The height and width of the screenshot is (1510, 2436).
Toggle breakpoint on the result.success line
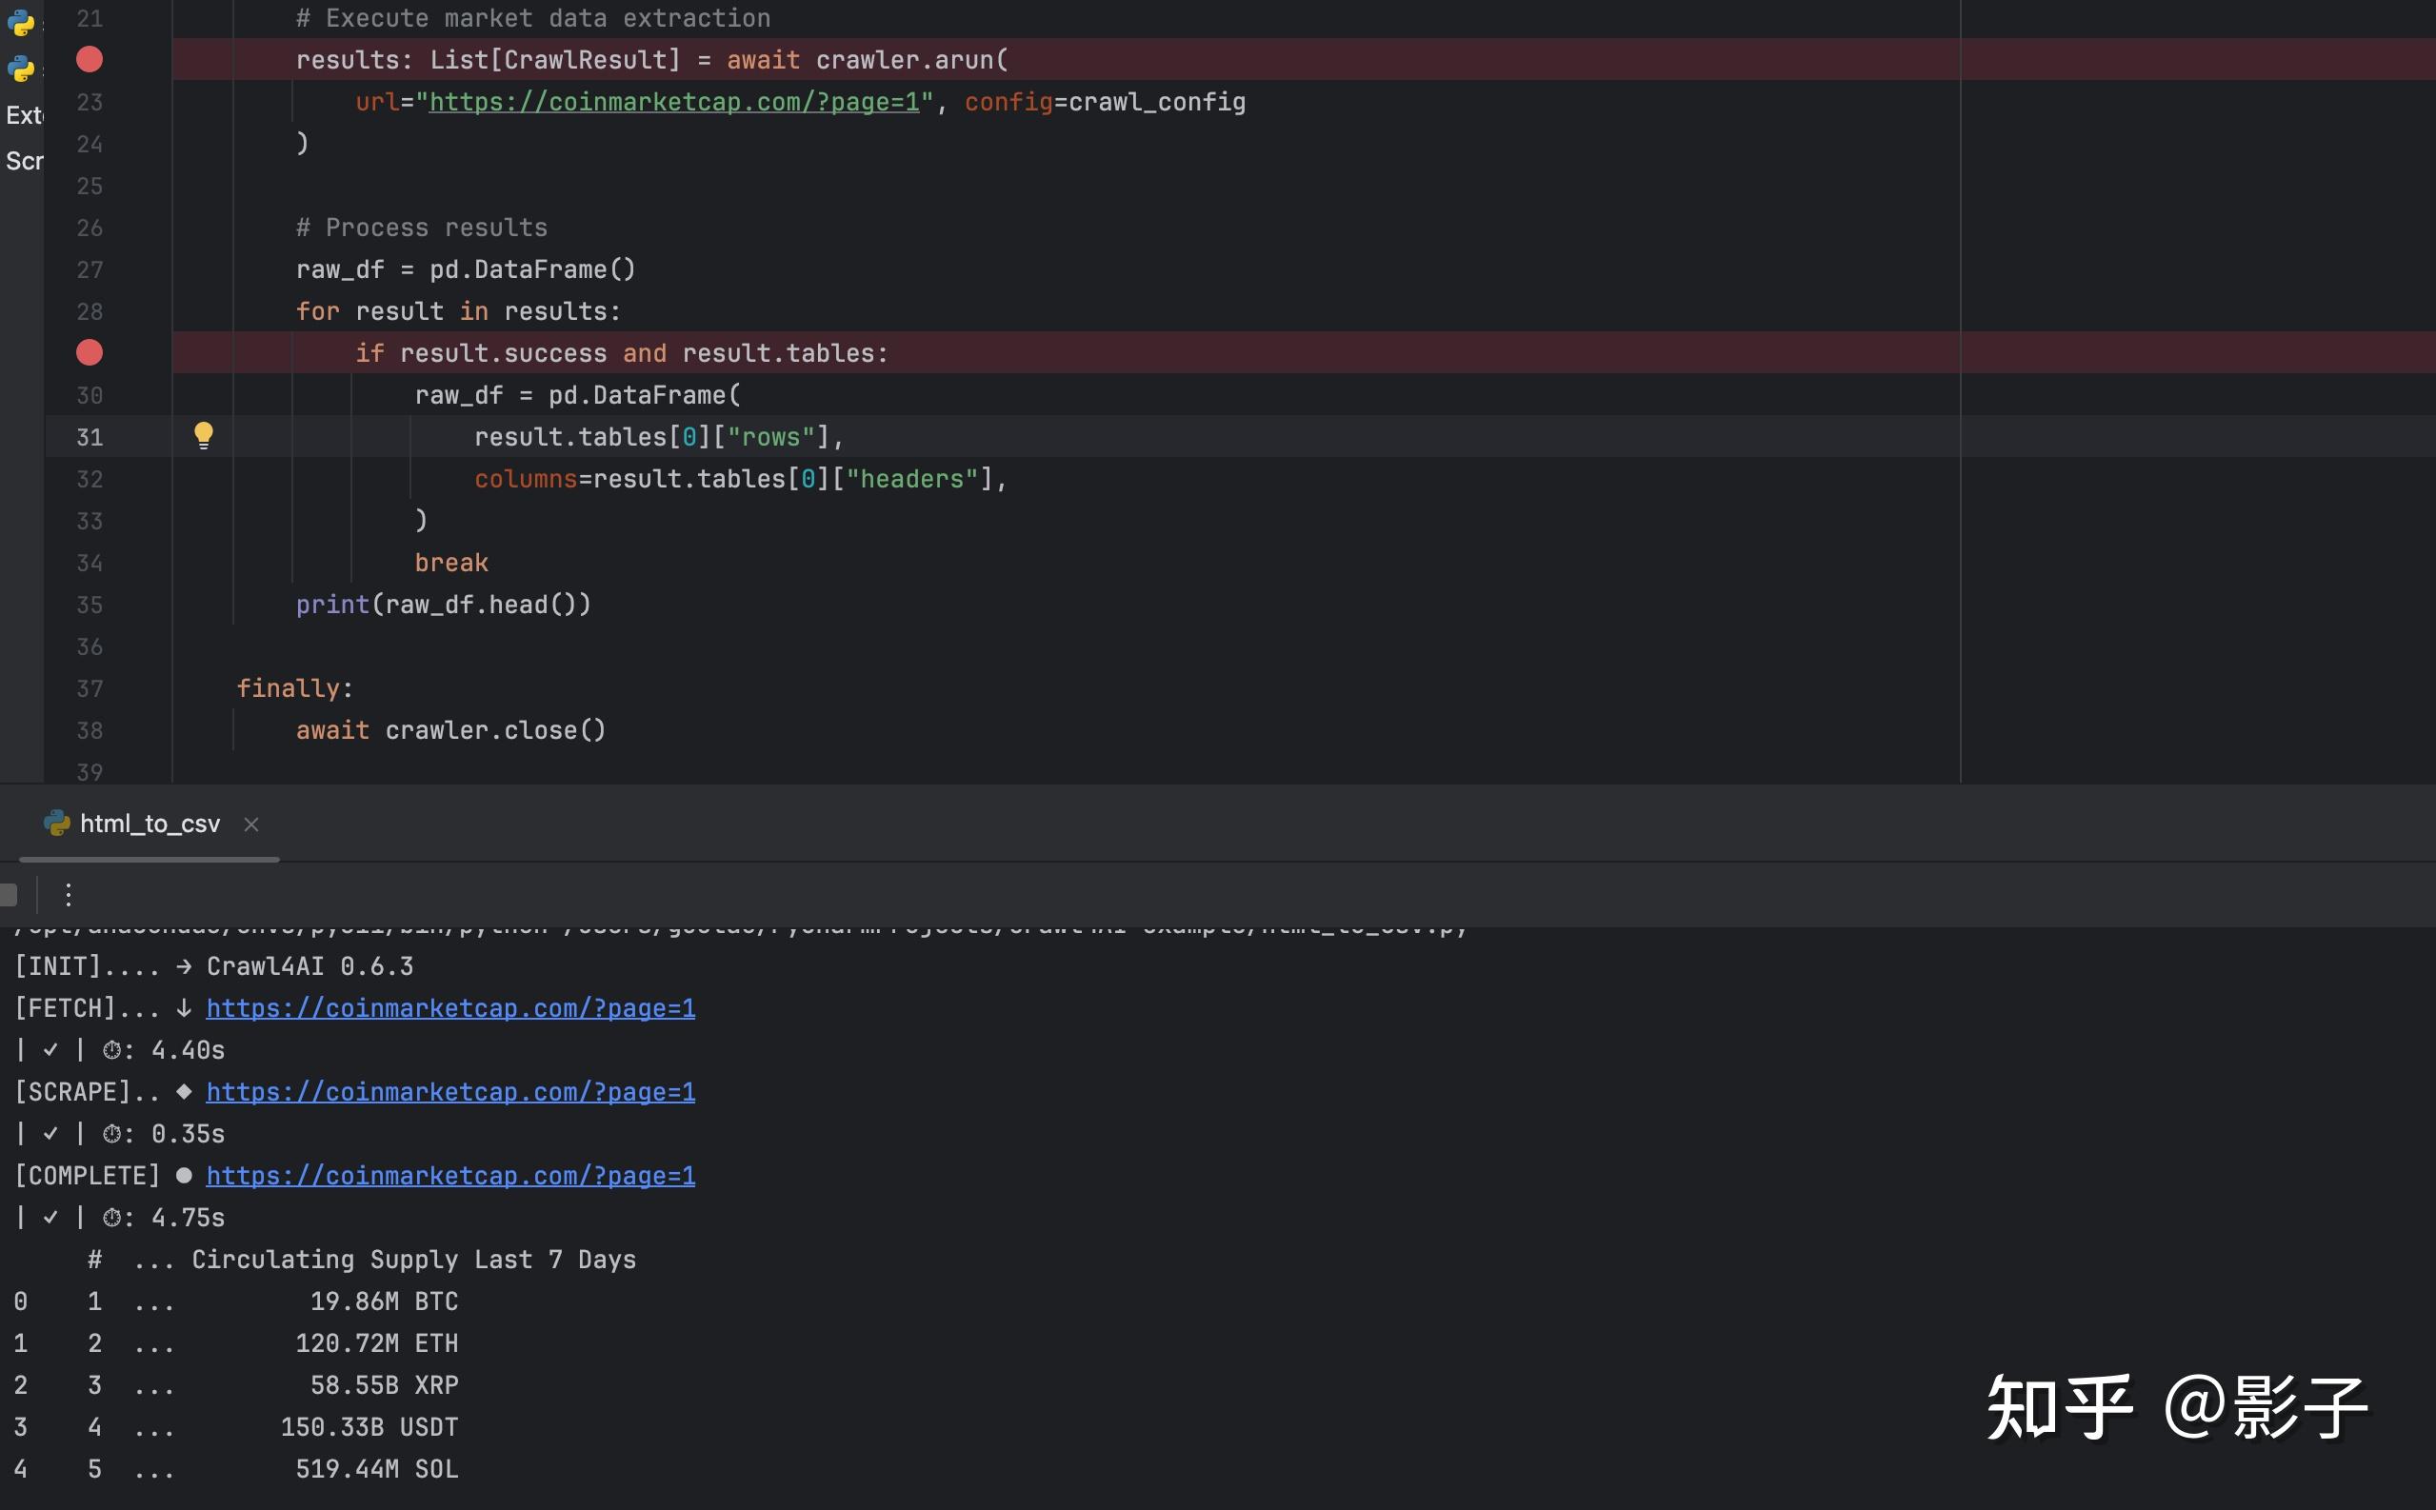point(89,352)
